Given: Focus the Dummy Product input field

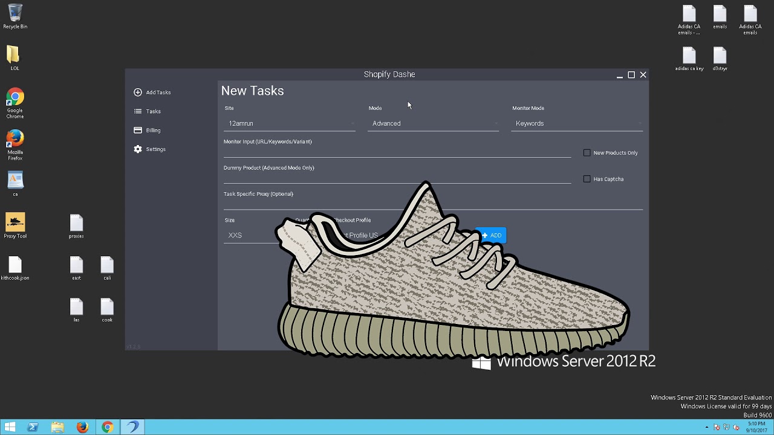Looking at the screenshot, I should coord(397,177).
